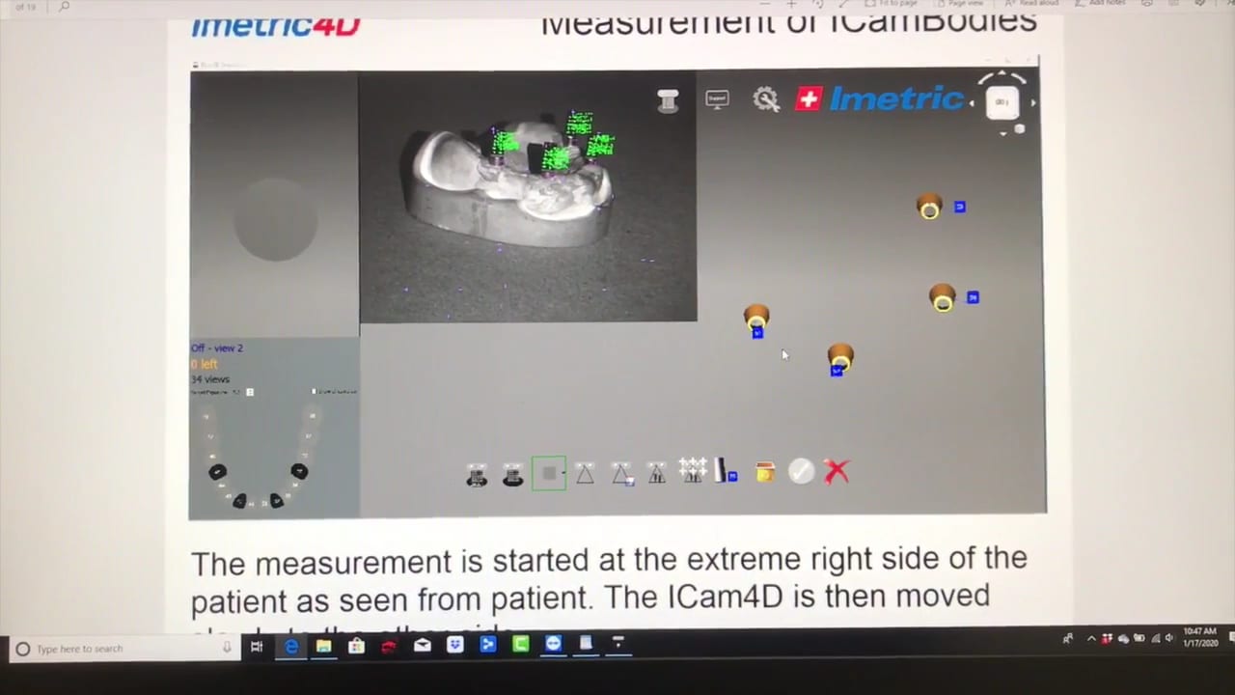Click the 'Off - view 2' status text
Image resolution: width=1235 pixels, height=695 pixels.
(217, 347)
